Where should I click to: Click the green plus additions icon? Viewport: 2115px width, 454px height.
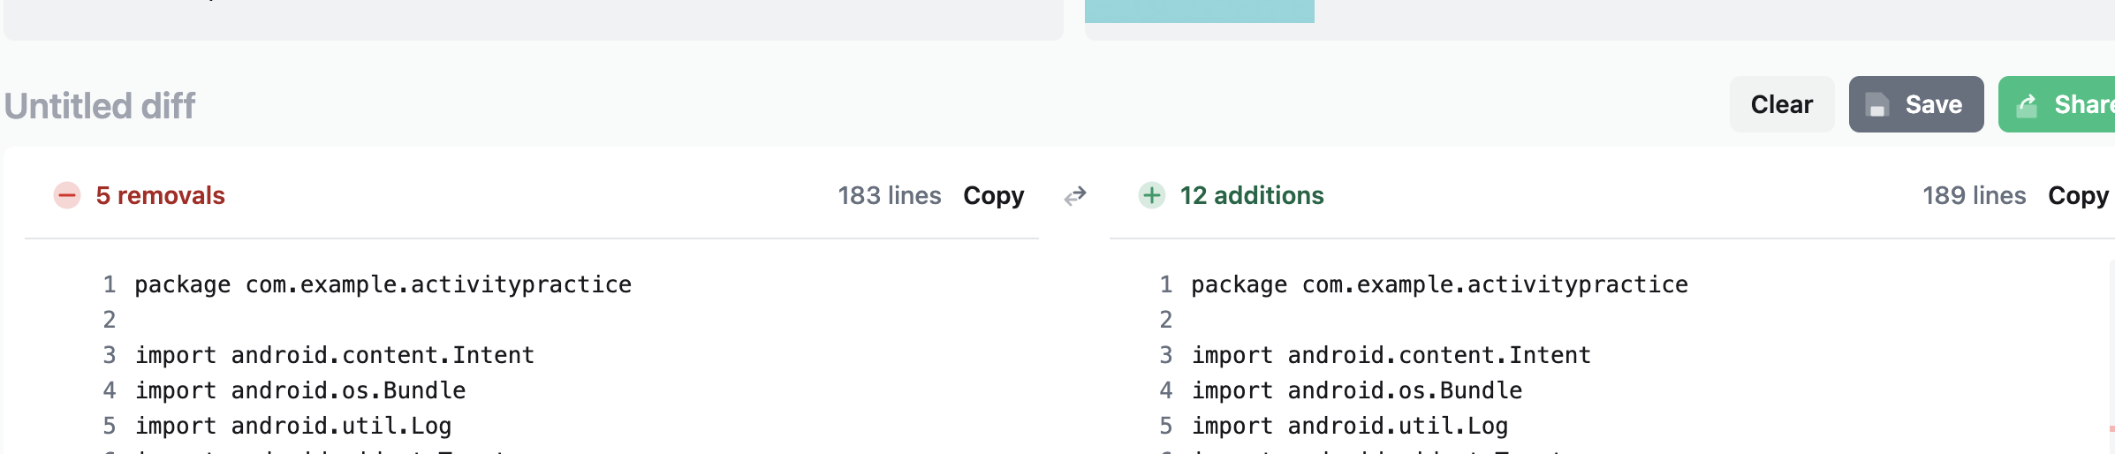(x=1151, y=195)
